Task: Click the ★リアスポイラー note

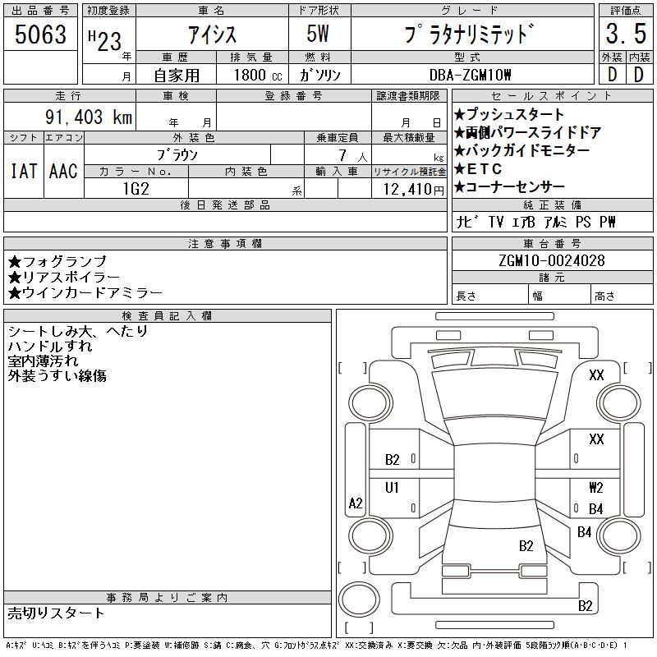Action: [64, 277]
